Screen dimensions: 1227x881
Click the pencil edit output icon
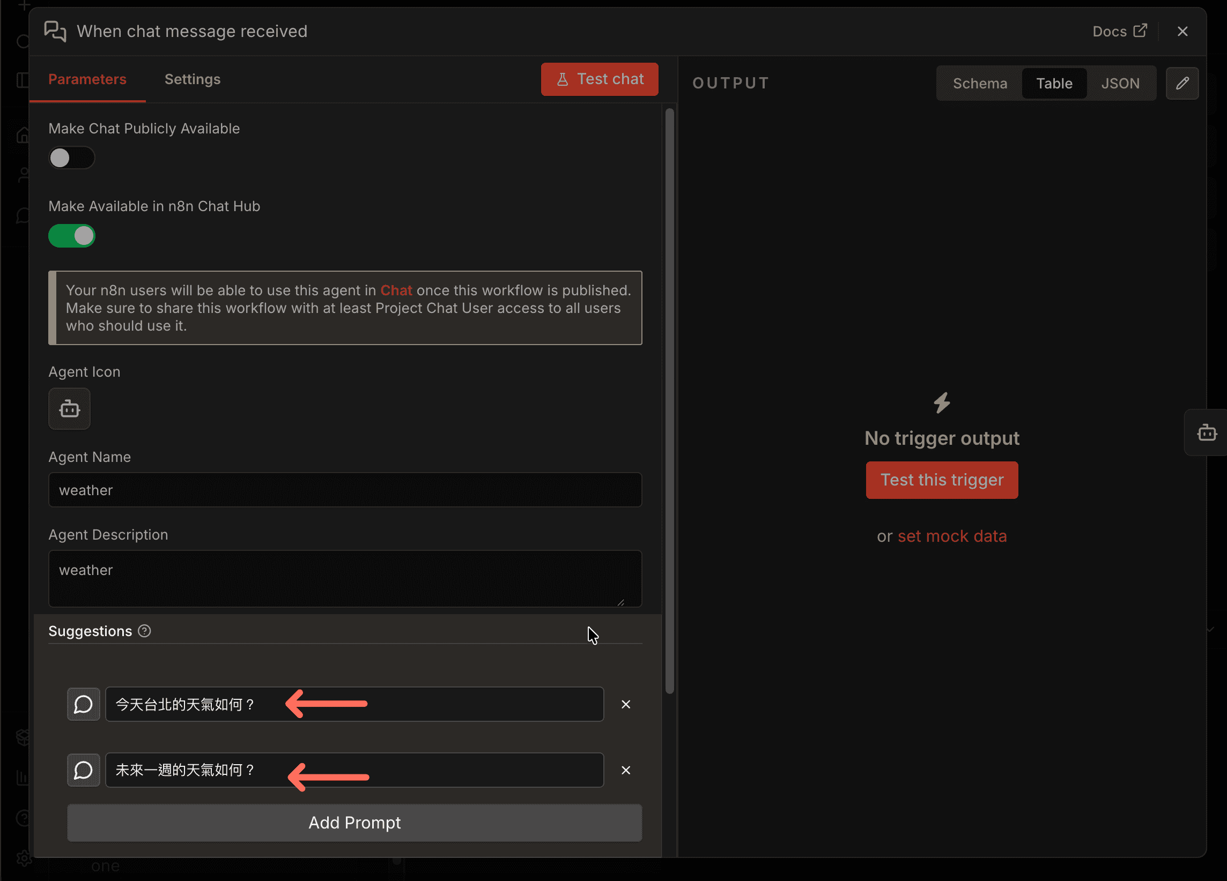1182,83
